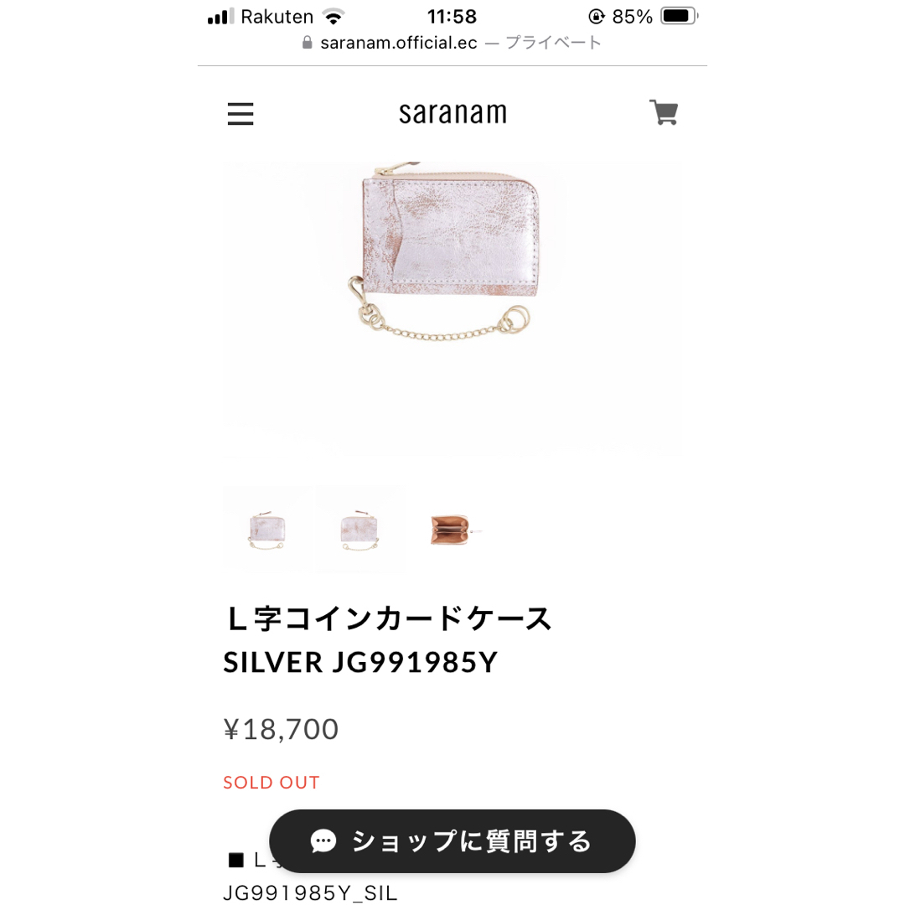Viewport: 905px width, 905px height.
Task: Tap the saranam logo
Action: click(452, 112)
